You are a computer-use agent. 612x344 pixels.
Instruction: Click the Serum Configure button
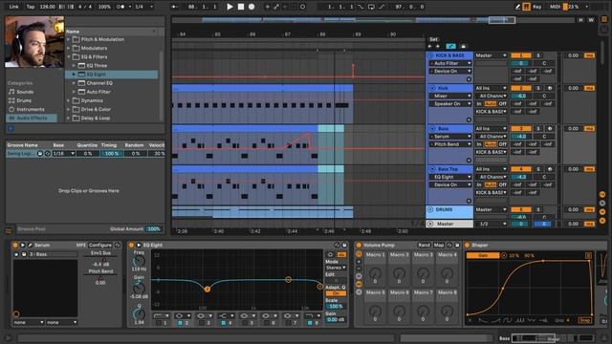click(99, 245)
